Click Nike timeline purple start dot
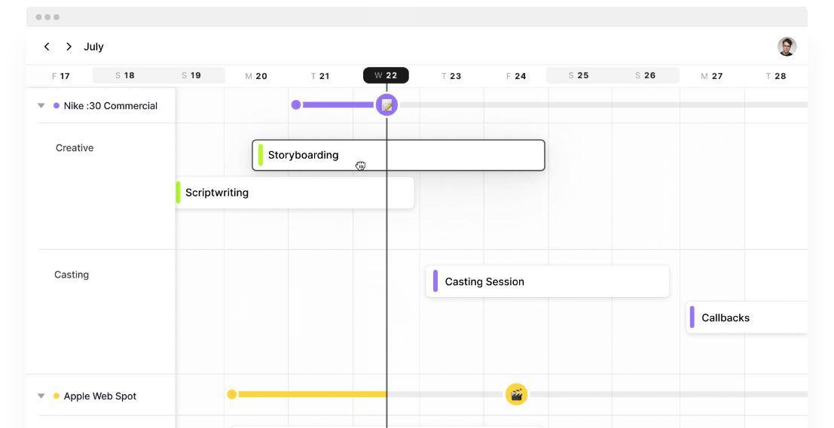Image resolution: width=834 pixels, height=428 pixels. point(296,105)
